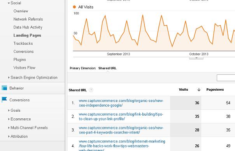This screenshot has width=235, height=151.
Task: Open Data Hub Activity report
Action: 28,27
